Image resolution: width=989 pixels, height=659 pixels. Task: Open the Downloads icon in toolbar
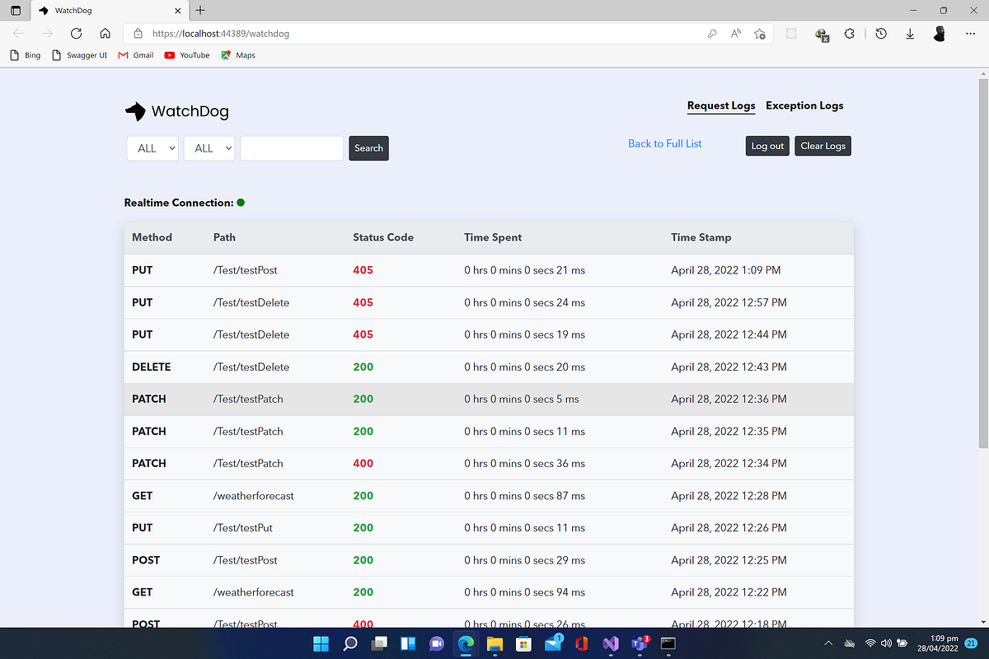click(909, 34)
